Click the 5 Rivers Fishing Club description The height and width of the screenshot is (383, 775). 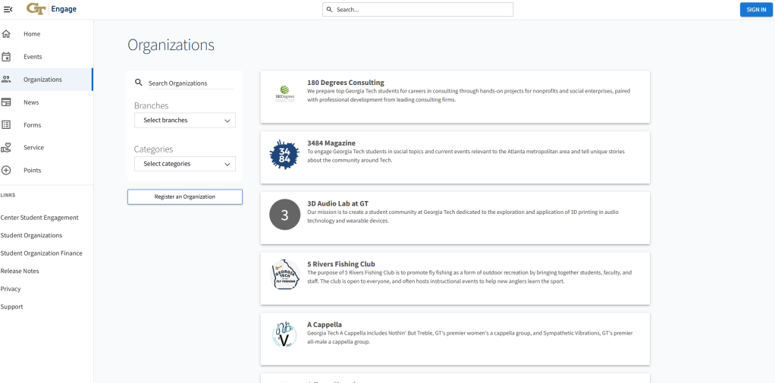pyautogui.click(x=469, y=277)
